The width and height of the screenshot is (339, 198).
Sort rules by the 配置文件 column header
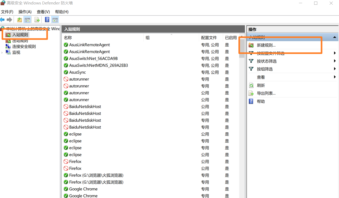pyautogui.click(x=211, y=38)
